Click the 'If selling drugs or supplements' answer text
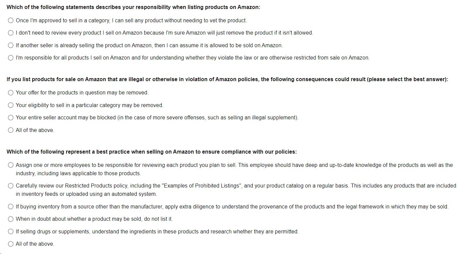Image resolution: width=467 pixels, height=254 pixels. [157, 232]
